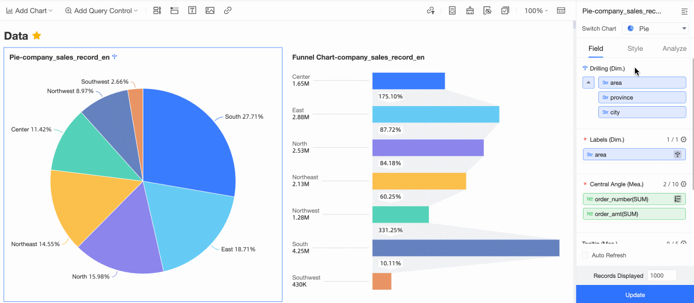Select the area field in Drilling

pyautogui.click(x=642, y=83)
